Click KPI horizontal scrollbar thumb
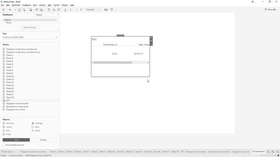 pyautogui.click(x=113, y=62)
